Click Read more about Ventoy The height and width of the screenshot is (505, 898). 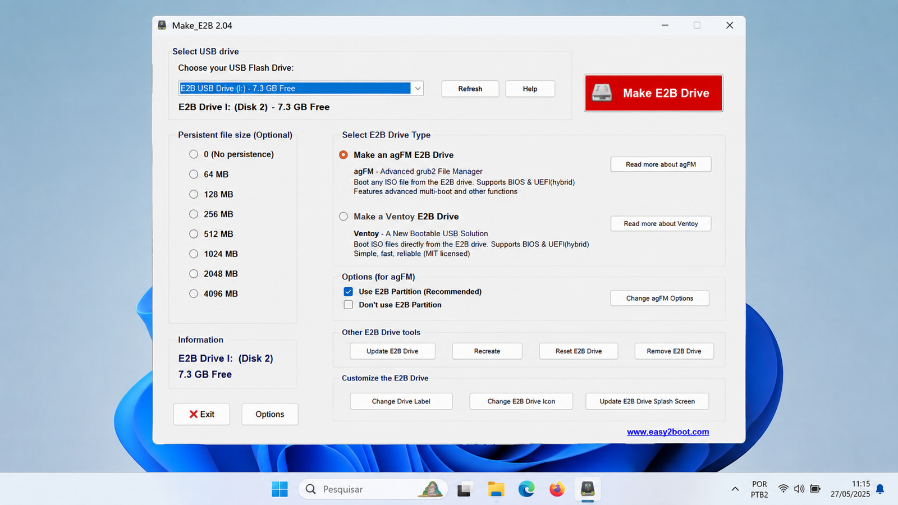click(661, 223)
